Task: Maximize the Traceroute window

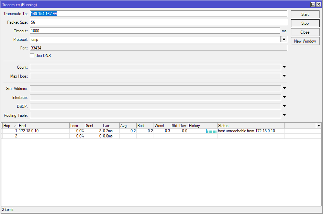Action: (313, 4)
